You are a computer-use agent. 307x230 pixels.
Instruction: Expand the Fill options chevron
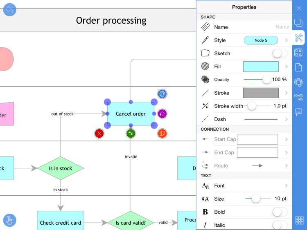pos(286,67)
